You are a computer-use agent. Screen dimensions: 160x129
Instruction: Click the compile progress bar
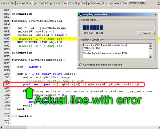pos(118,27)
